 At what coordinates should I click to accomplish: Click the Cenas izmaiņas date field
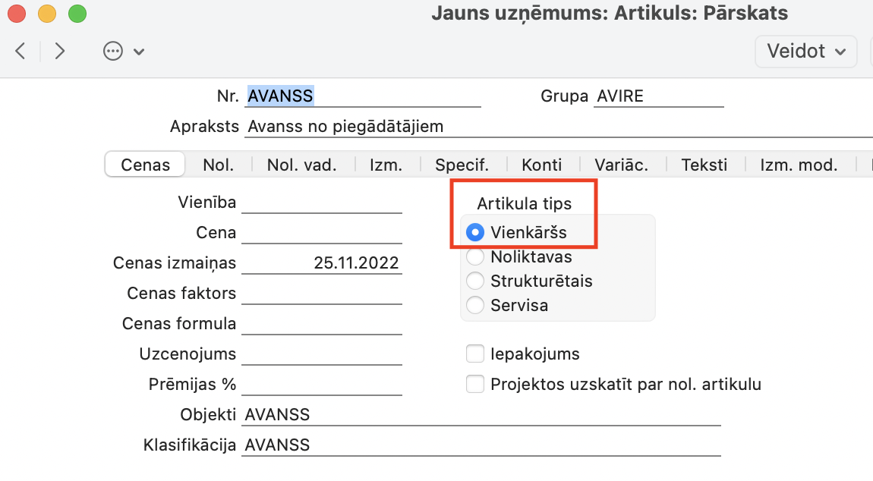click(x=321, y=263)
